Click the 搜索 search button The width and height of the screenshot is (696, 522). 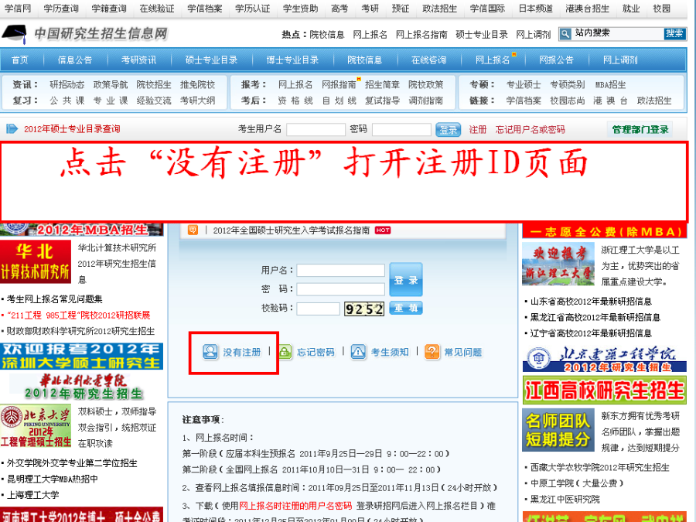pos(674,34)
